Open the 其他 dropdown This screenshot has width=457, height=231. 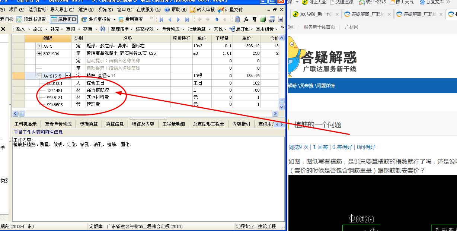[x=220, y=29]
